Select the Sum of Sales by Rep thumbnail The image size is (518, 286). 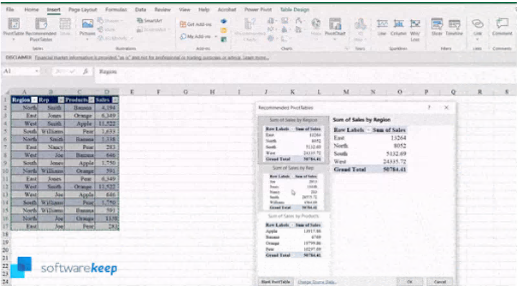click(x=292, y=190)
